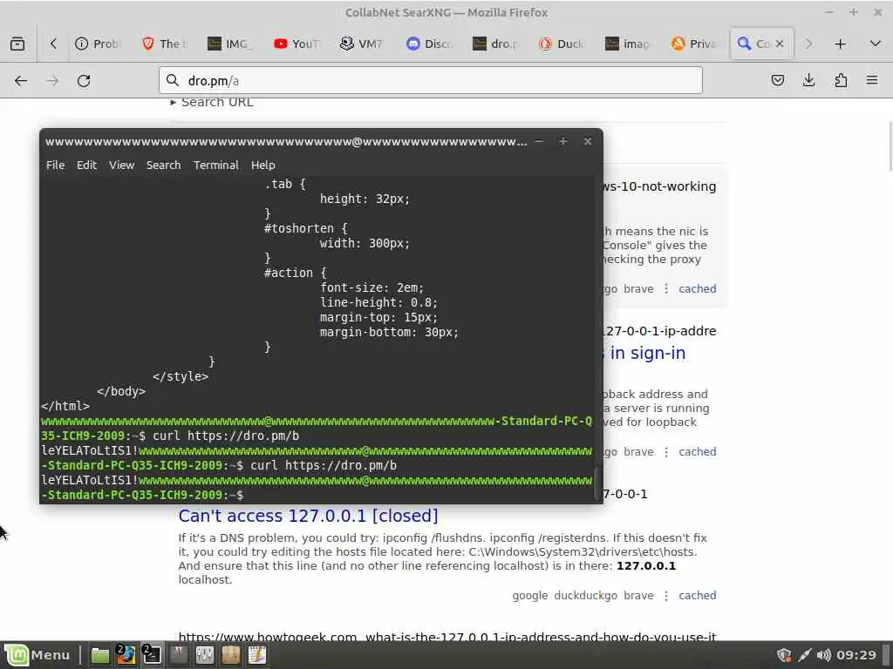Click duckduckgo label under Can't access 127.0.0.1

[x=585, y=596]
